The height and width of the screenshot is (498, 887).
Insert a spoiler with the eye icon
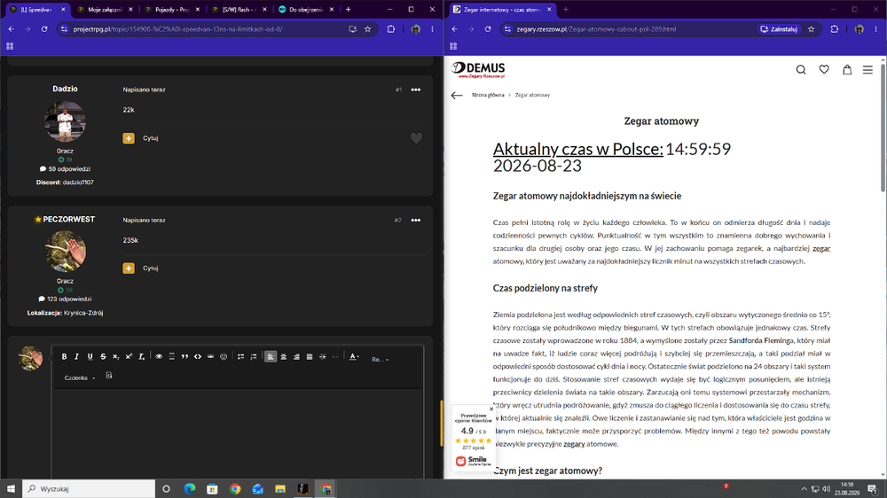[x=159, y=357]
